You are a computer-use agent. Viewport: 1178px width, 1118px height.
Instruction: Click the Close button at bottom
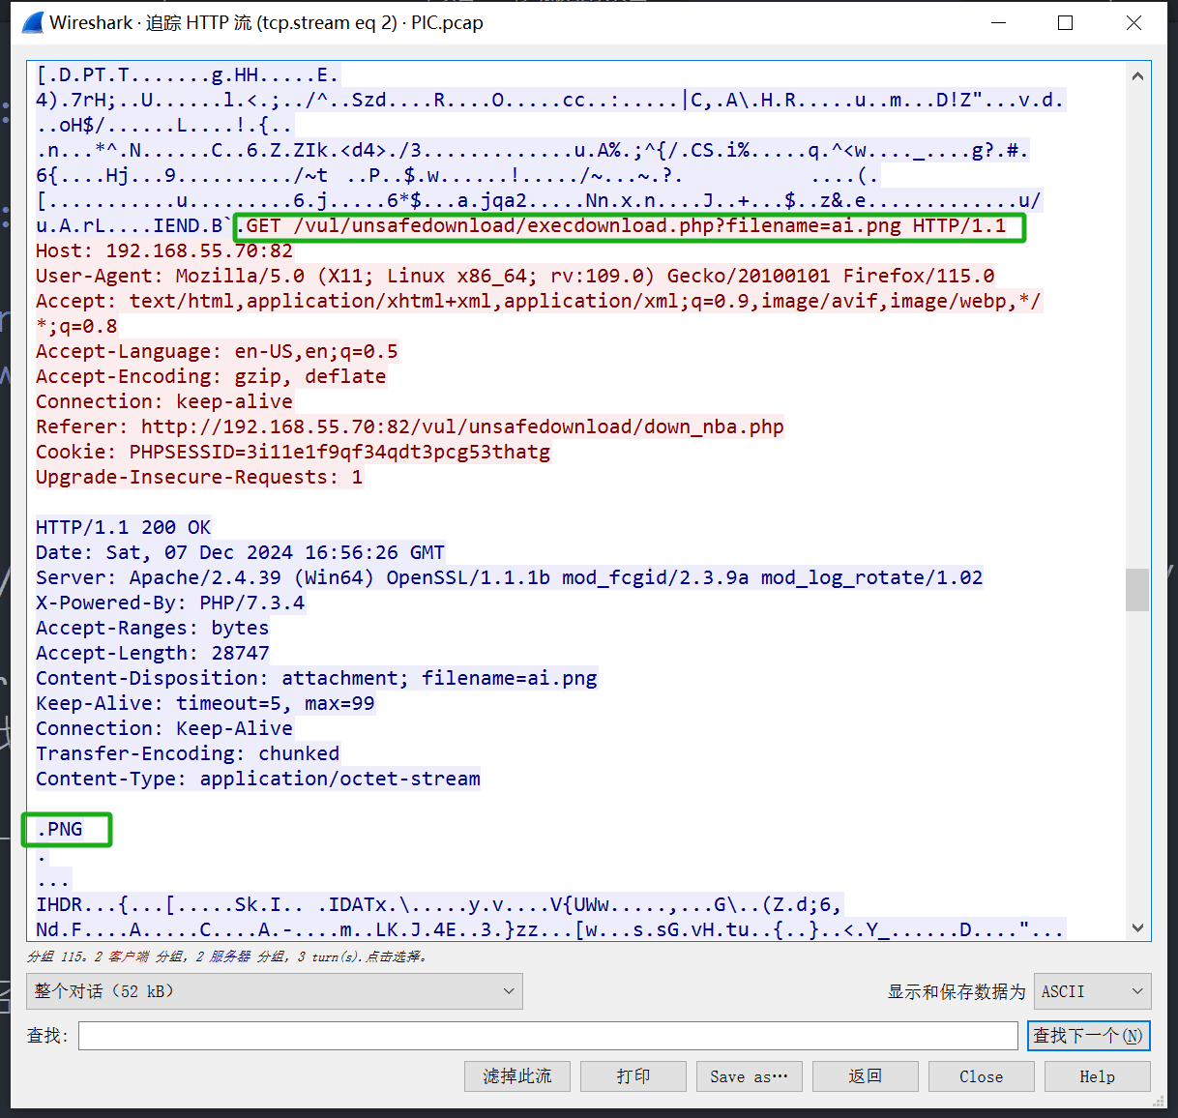[x=981, y=1076]
